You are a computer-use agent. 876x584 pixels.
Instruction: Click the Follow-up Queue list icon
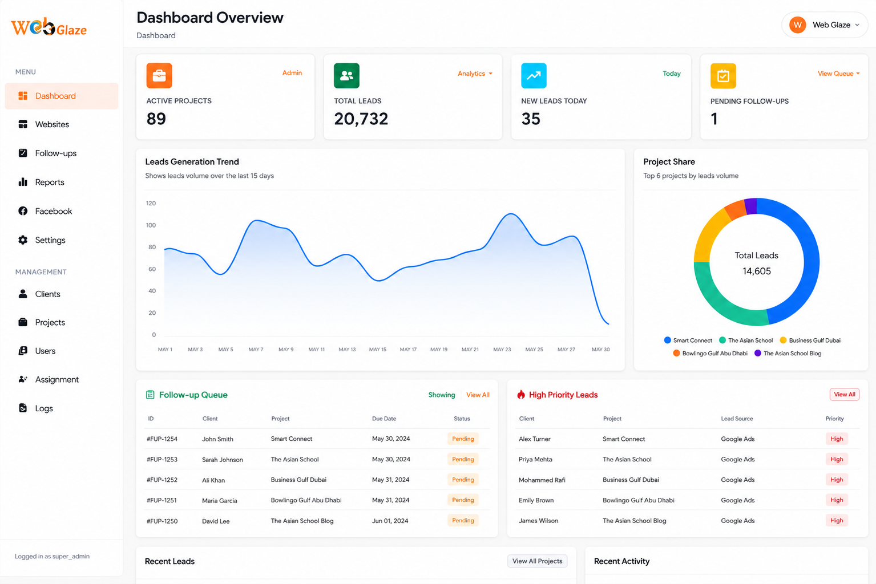(x=150, y=395)
